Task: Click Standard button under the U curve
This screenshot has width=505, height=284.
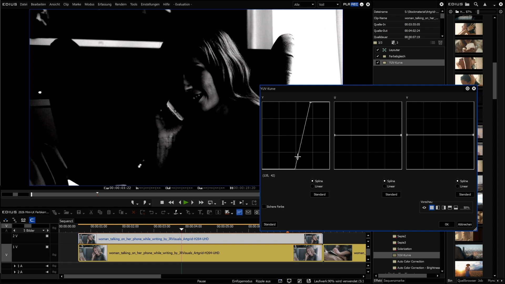Action: click(391, 195)
